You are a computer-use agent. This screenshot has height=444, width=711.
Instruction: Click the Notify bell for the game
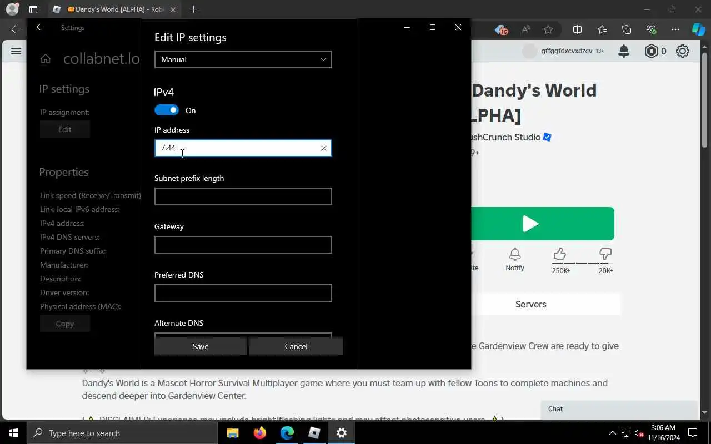pos(515,259)
